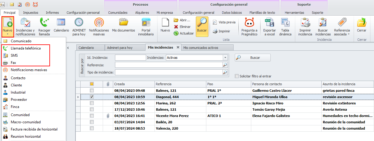Uncheck the Diagonal, 444 incident row checkbox
This screenshot has height=141, width=374.
pyautogui.click(x=92, y=97)
